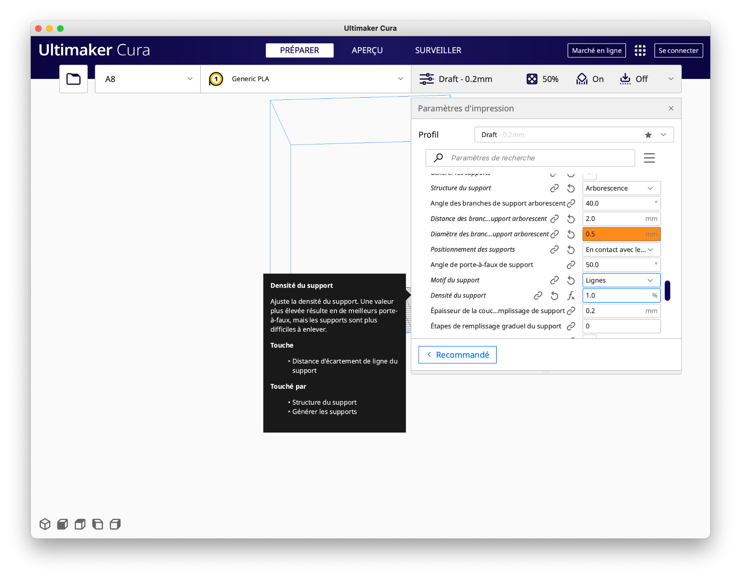Reset Diamètre des branches value arrow
The height and width of the screenshot is (579, 741).
coord(571,234)
